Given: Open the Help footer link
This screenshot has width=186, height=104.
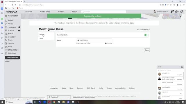Looking at the screenshot, I should 101,88.
